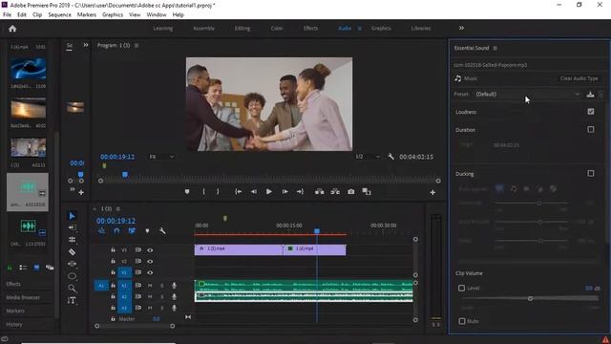
Task: Insert sequence as nest toggle
Action: click(x=101, y=231)
